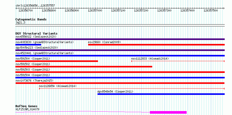
Task: Click the right arrow of the ruler
Action: tap(224, 8)
